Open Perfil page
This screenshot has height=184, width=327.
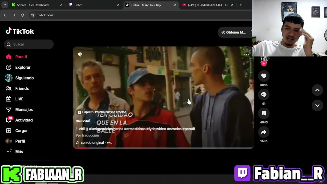[15, 141]
